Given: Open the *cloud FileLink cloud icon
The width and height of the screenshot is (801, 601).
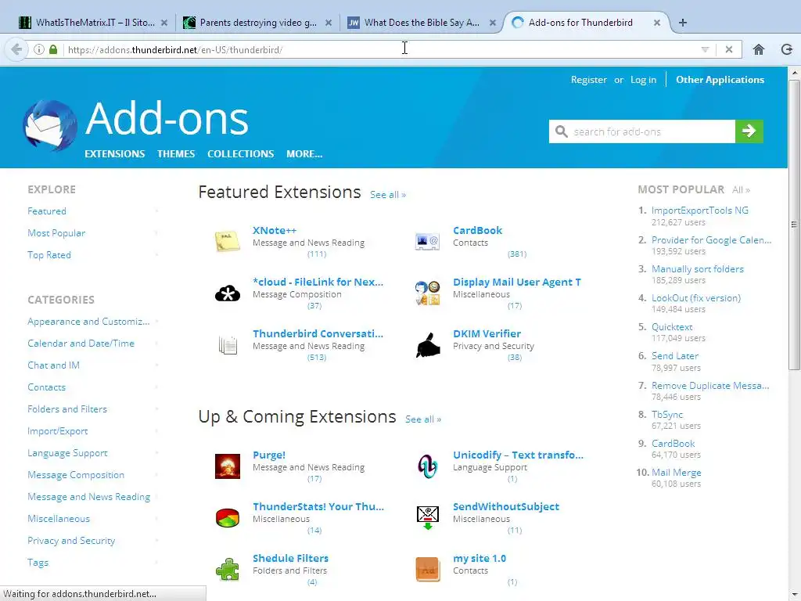Looking at the screenshot, I should pyautogui.click(x=228, y=293).
